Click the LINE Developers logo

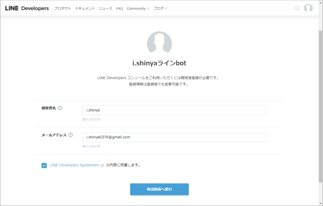(27, 8)
